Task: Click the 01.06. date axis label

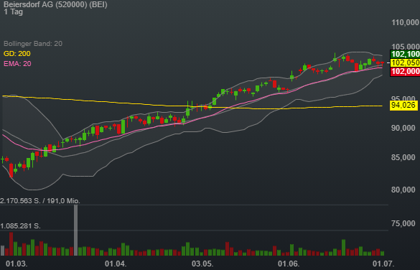Action: 289,264
